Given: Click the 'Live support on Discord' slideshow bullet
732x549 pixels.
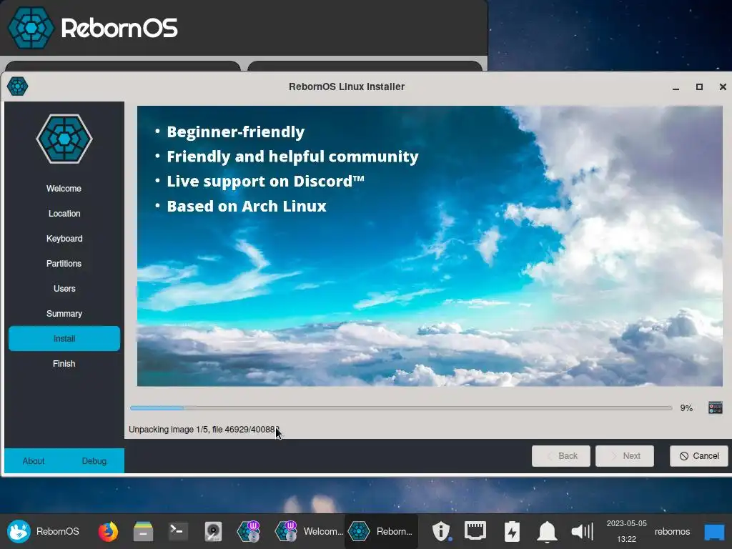Looking at the screenshot, I should point(266,181).
